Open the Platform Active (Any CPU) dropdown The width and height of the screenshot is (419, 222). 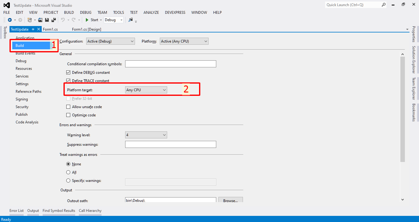tap(184, 41)
